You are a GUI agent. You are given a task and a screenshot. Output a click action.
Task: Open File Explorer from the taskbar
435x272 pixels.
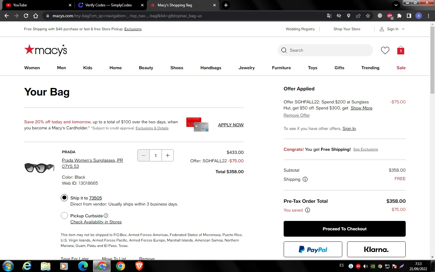pyautogui.click(x=46, y=266)
